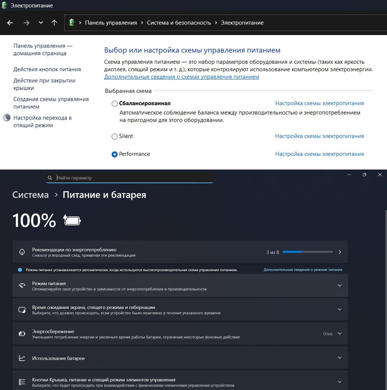Open Настройка схемы электропитания for Silent
Image resolution: width=387 pixels, height=390 pixels.
(x=319, y=136)
